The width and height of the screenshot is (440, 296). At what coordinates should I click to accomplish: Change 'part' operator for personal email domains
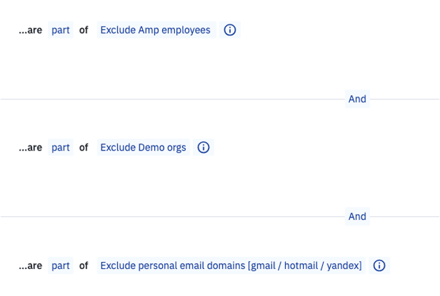(x=60, y=265)
